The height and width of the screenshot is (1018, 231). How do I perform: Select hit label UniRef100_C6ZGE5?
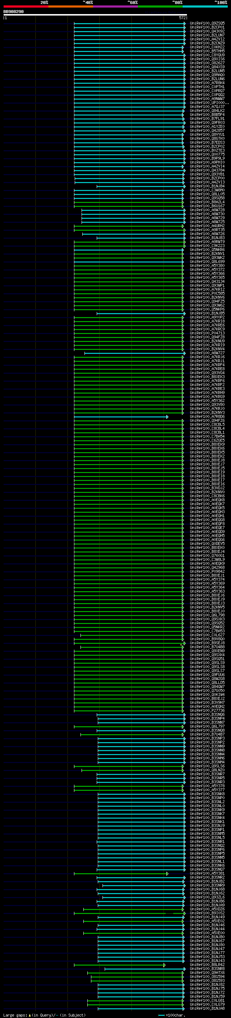[207, 440]
